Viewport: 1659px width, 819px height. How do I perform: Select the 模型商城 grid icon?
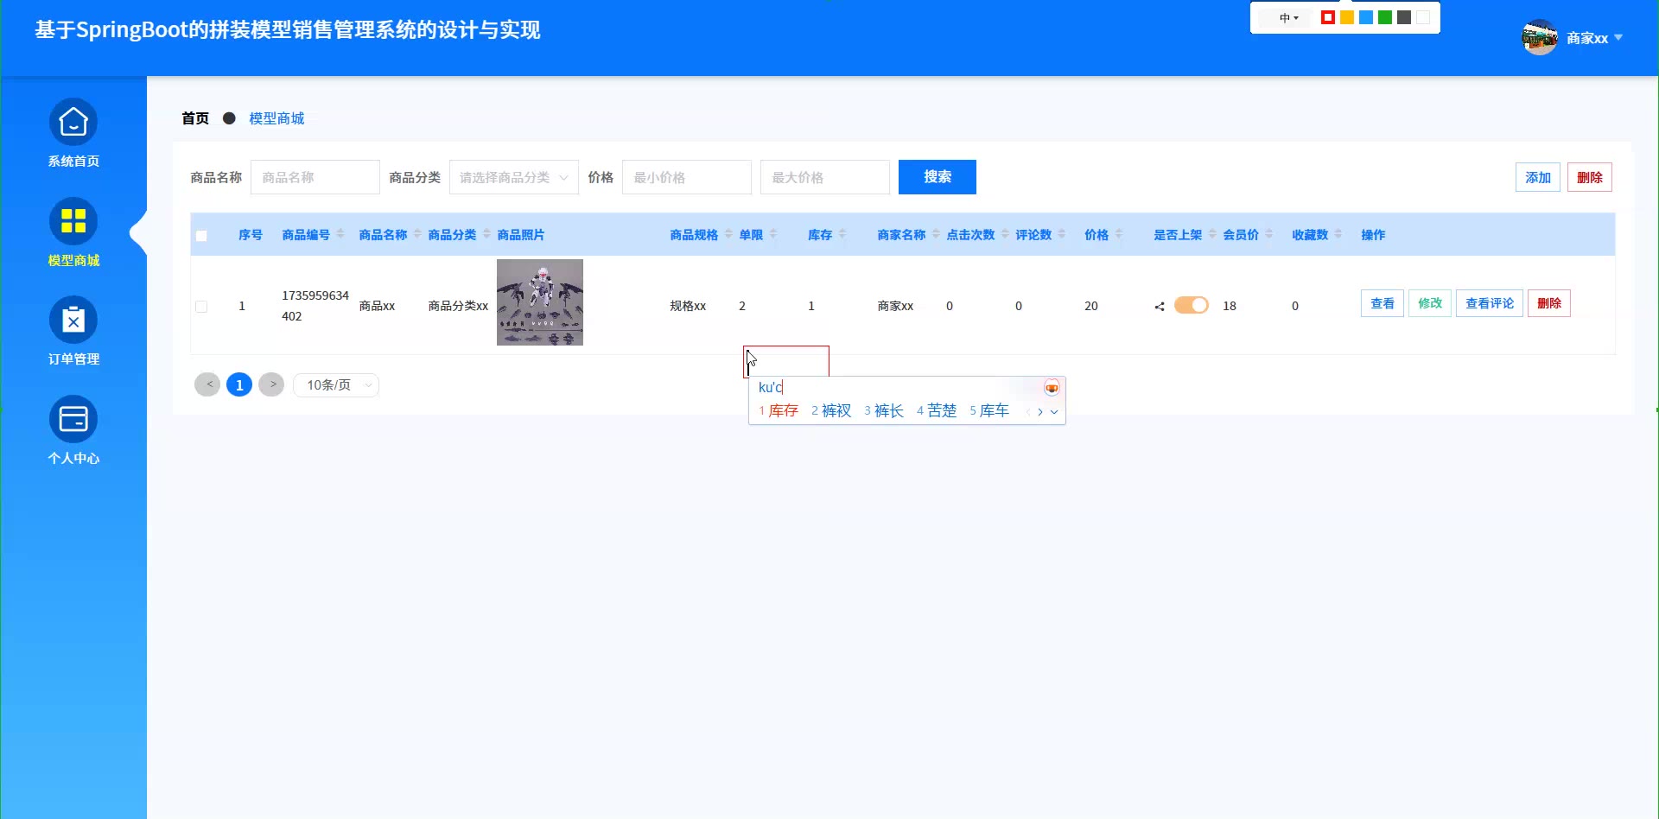[x=73, y=221]
